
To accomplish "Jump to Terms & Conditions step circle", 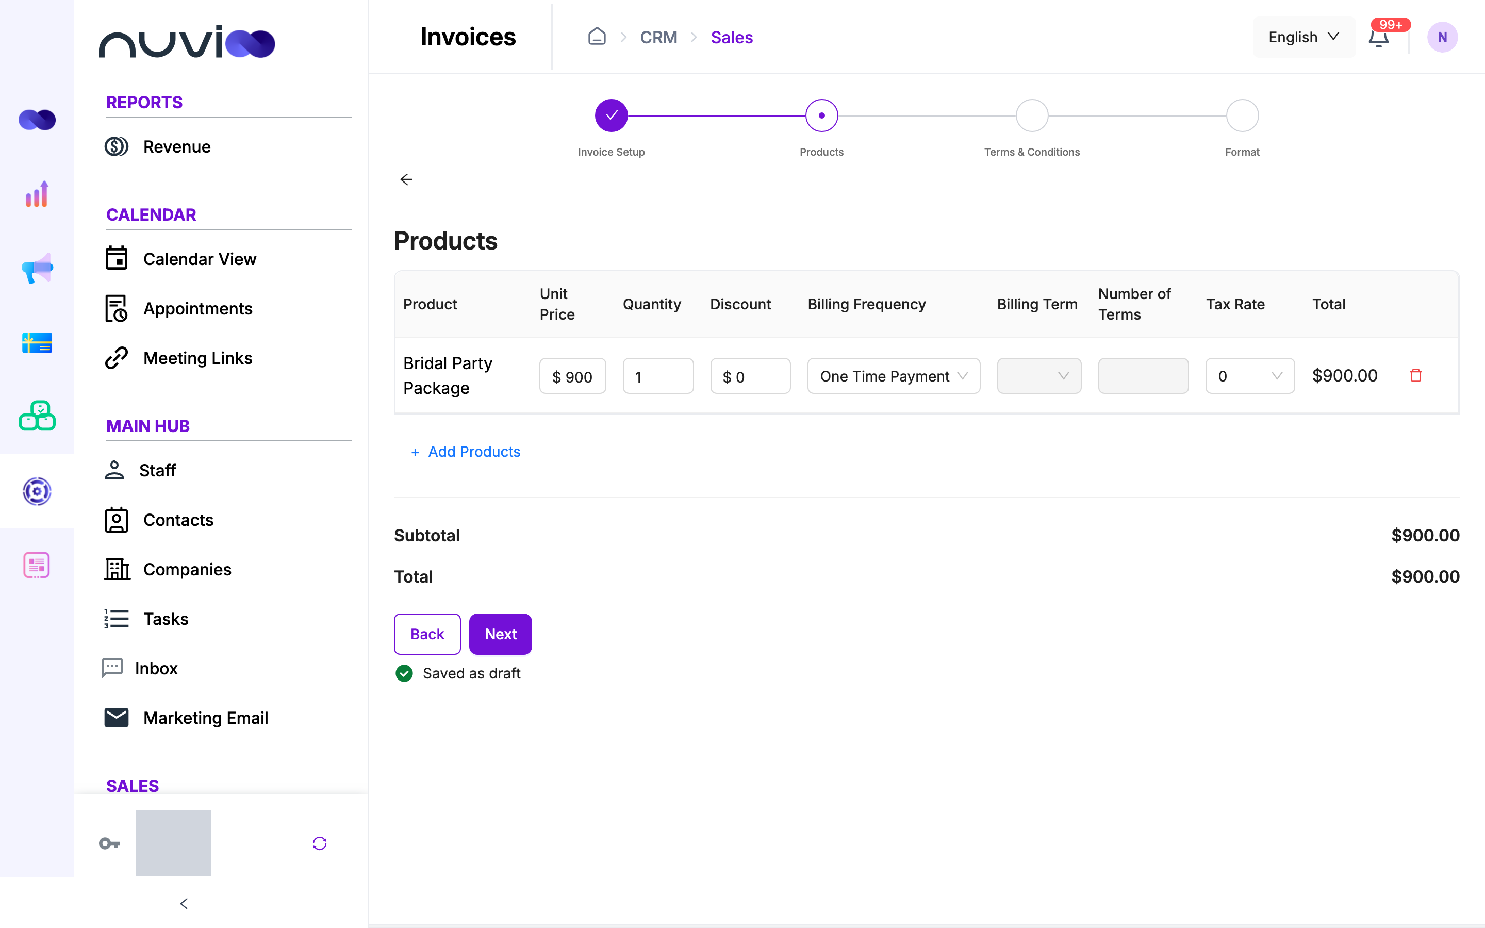I will (x=1032, y=115).
